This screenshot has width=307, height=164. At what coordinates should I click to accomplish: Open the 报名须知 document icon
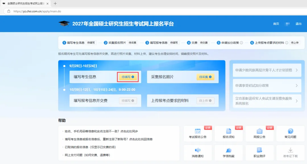coord(229,131)
